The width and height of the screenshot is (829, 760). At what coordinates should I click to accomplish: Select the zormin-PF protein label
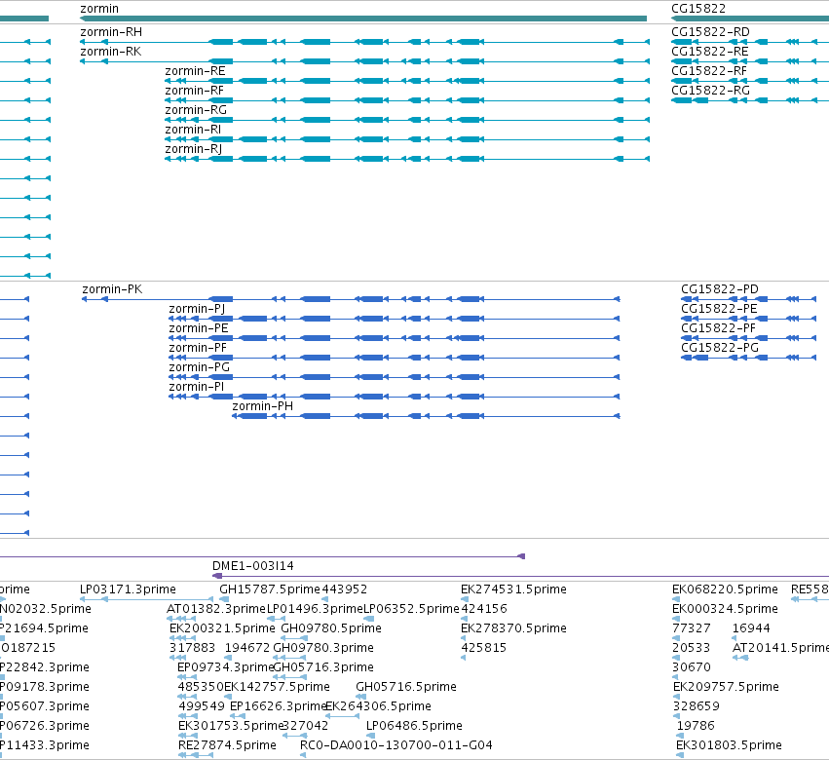(x=198, y=349)
